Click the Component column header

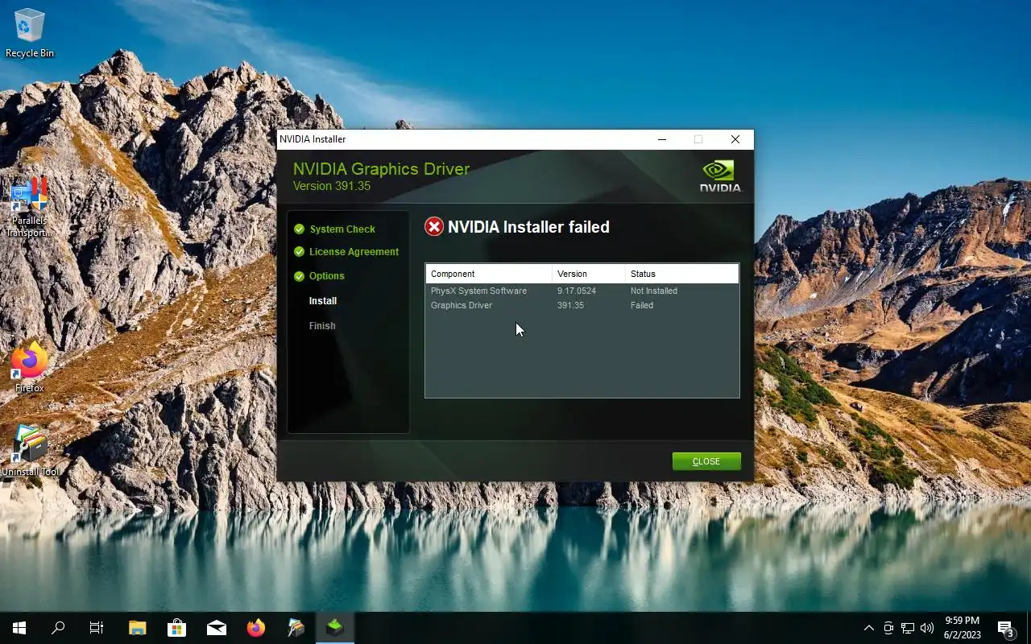(x=489, y=274)
